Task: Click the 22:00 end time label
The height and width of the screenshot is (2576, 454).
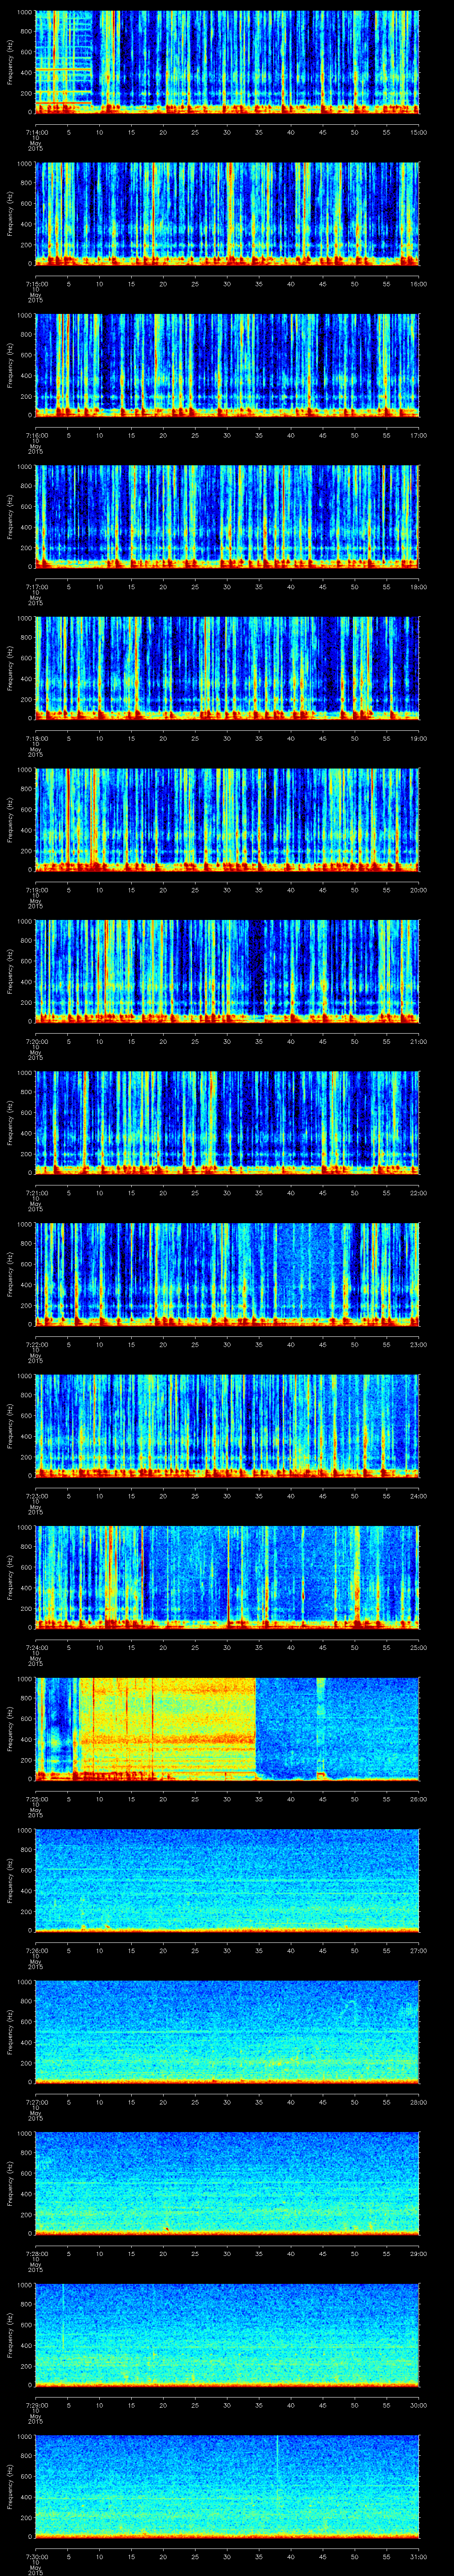Action: coord(419,1193)
